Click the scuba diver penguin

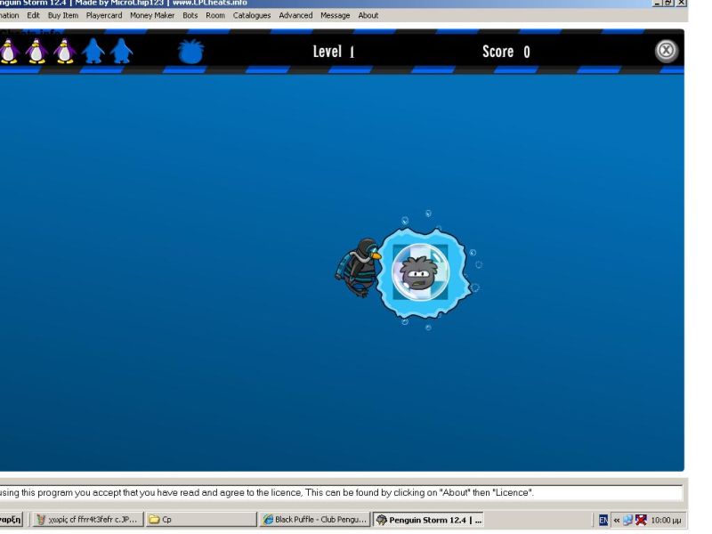359,268
